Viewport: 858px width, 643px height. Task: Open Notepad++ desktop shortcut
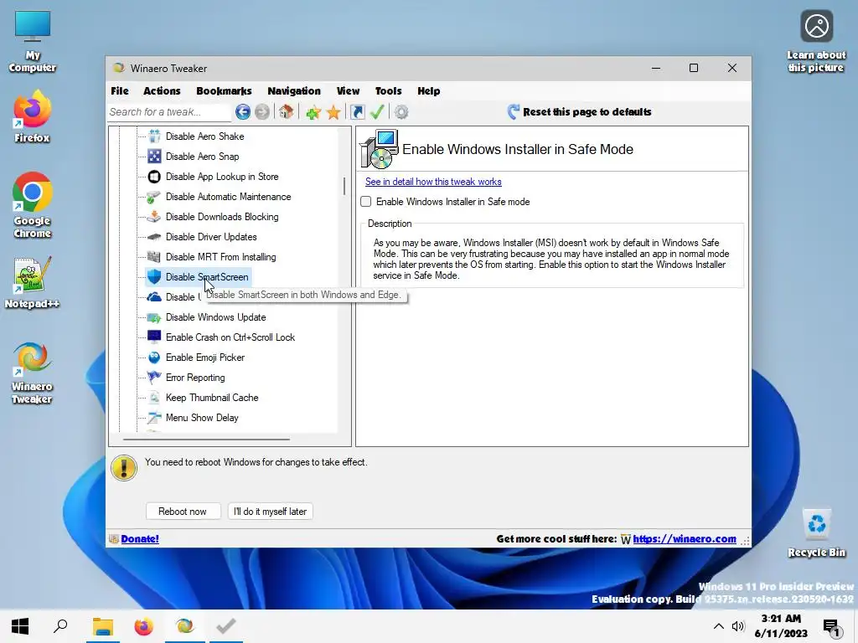[32, 283]
